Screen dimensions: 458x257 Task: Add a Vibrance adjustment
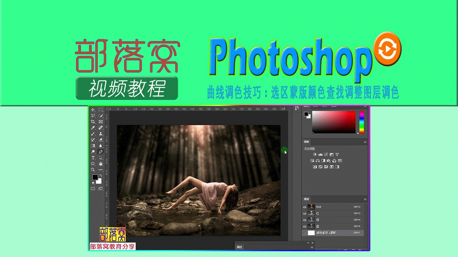337,155
